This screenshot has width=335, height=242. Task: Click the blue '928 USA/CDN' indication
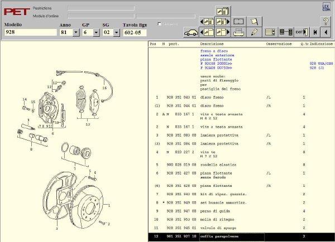[x=321, y=64]
